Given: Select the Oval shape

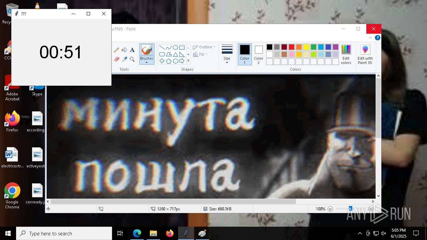Looking at the screenshot, I should click(175, 47).
